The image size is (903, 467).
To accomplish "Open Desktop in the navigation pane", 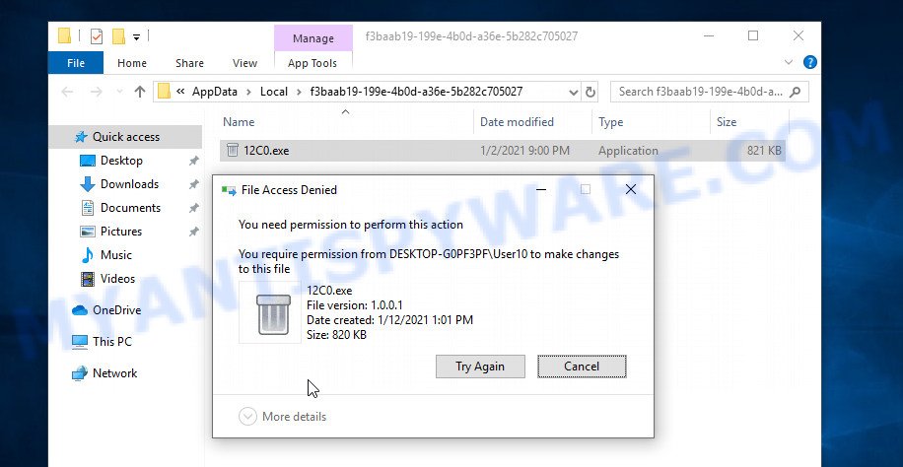I will tap(121, 161).
